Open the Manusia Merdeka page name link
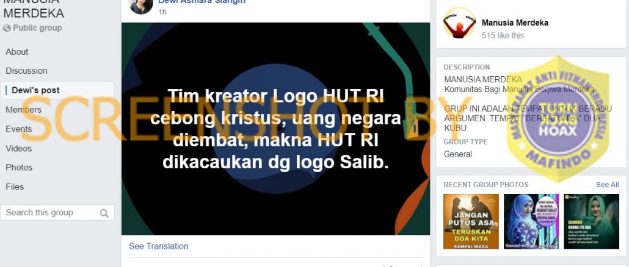629x267 pixels. point(515,23)
